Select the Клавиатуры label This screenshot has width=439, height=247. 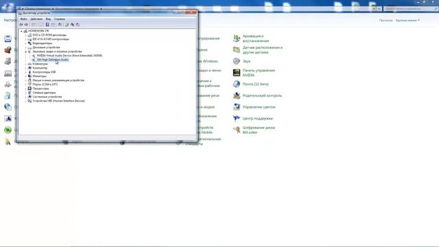tap(40, 64)
